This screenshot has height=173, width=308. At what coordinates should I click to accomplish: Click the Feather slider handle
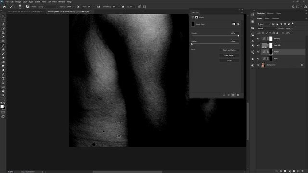(192, 44)
